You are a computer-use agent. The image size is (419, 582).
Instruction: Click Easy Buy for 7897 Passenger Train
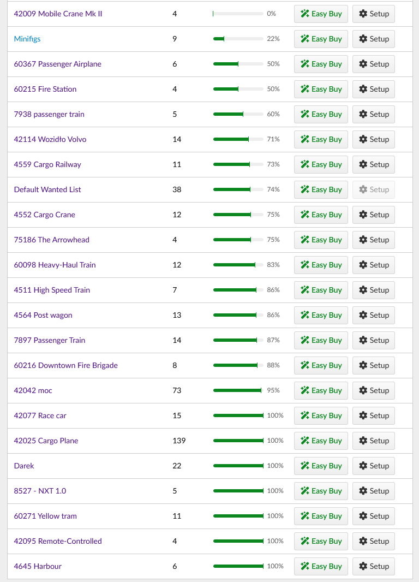coord(321,340)
